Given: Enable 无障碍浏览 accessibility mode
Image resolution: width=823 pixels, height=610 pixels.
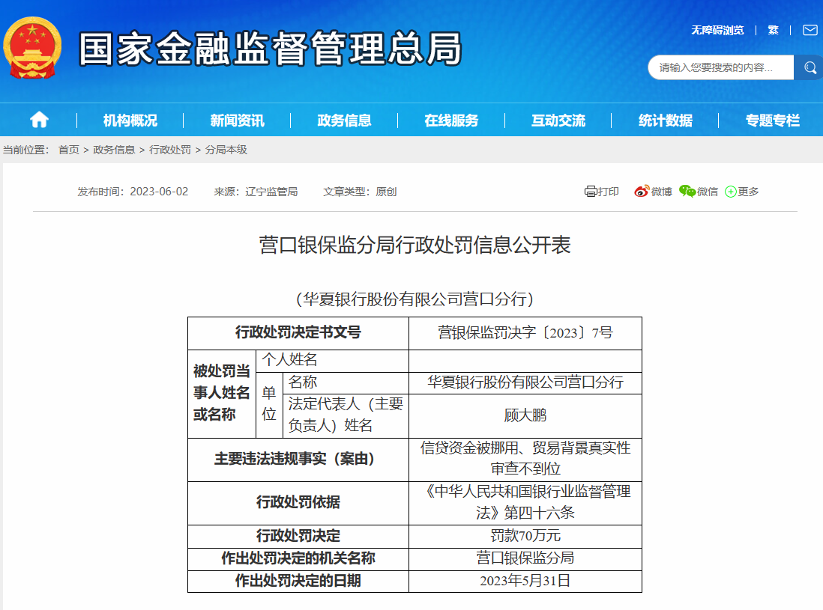Looking at the screenshot, I should (717, 30).
